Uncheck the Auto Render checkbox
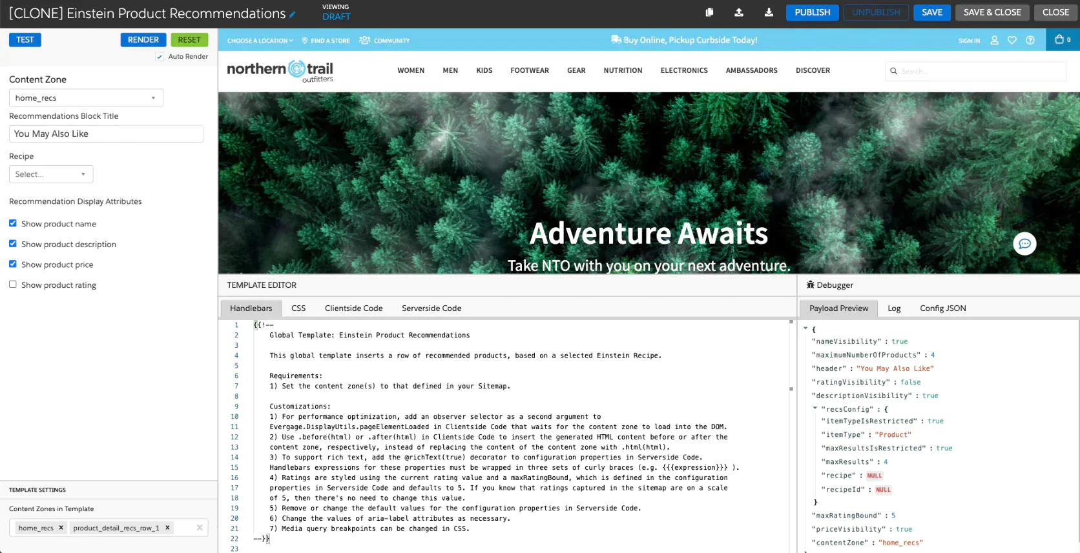This screenshot has height=553, width=1080. [160, 57]
